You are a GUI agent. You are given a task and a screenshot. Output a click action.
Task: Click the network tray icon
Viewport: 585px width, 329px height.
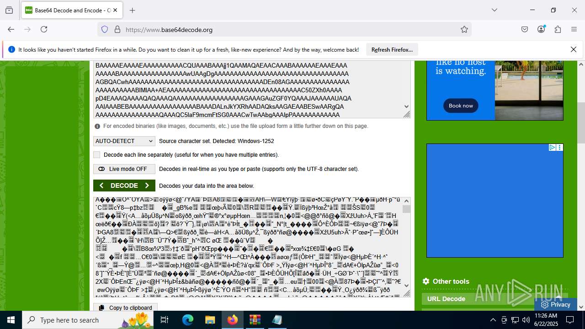point(515,320)
